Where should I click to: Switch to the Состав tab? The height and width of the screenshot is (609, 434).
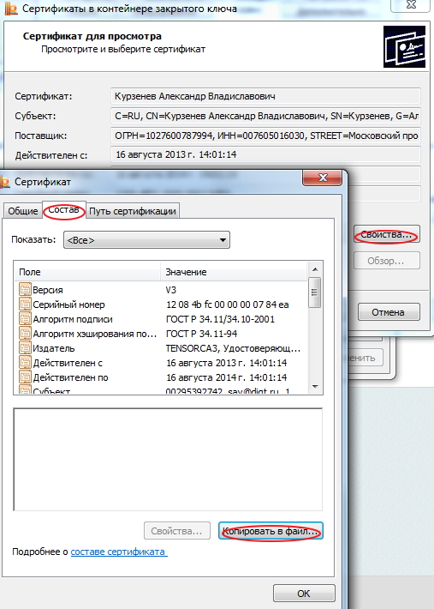[x=63, y=210]
